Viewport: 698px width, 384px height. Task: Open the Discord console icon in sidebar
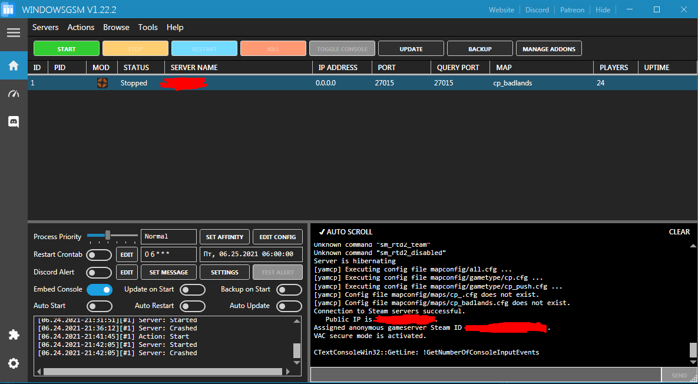[x=13, y=122]
